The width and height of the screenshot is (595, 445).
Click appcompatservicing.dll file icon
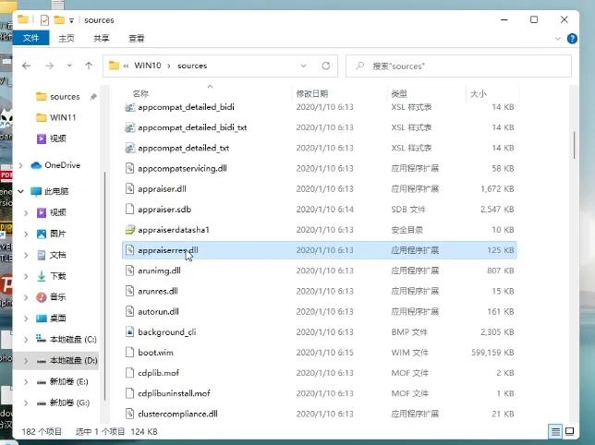(x=129, y=168)
